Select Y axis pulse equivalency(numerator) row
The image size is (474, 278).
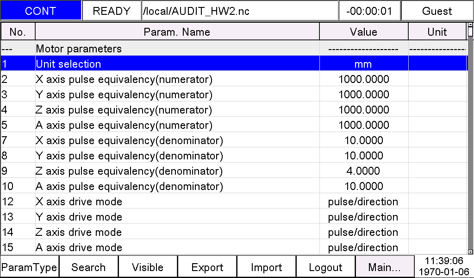click(x=234, y=94)
